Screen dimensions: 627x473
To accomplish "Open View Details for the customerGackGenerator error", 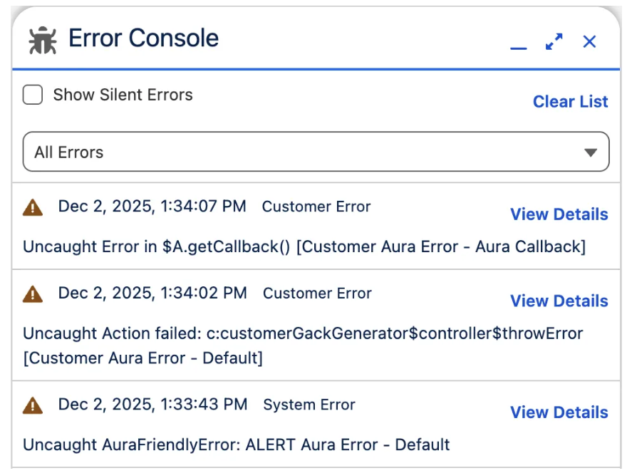I will (559, 301).
